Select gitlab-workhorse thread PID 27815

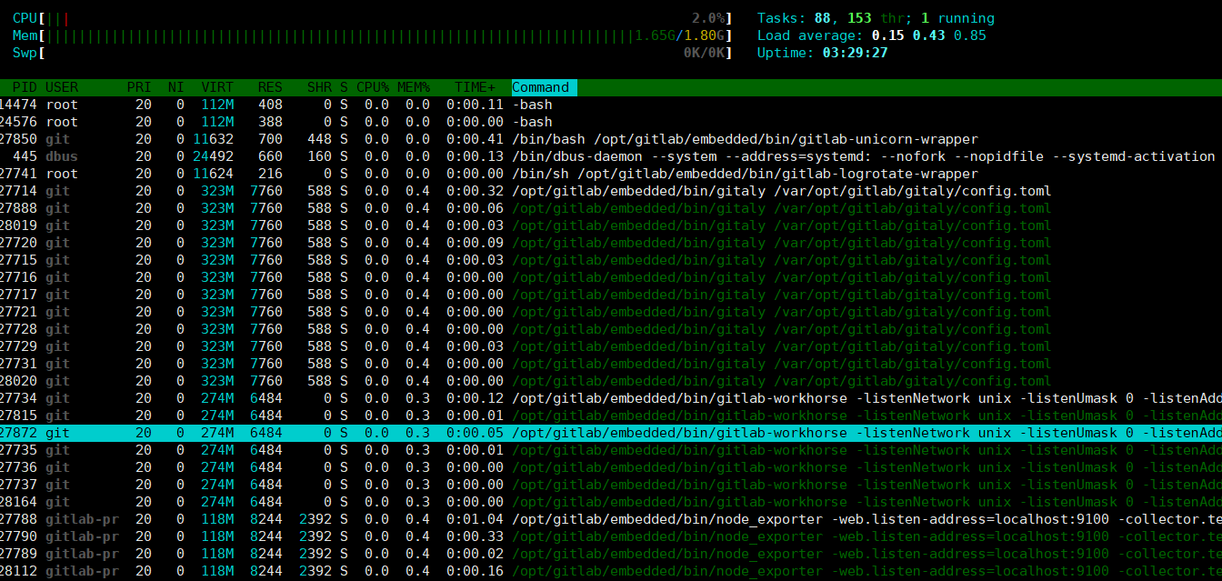611,416
